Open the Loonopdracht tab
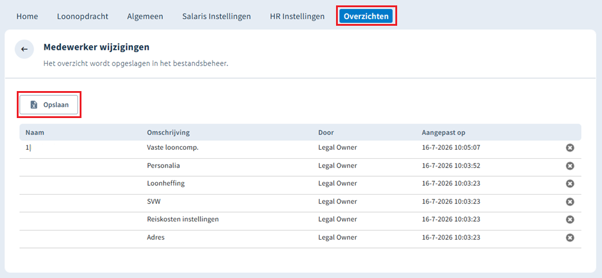The image size is (602, 278). (83, 17)
